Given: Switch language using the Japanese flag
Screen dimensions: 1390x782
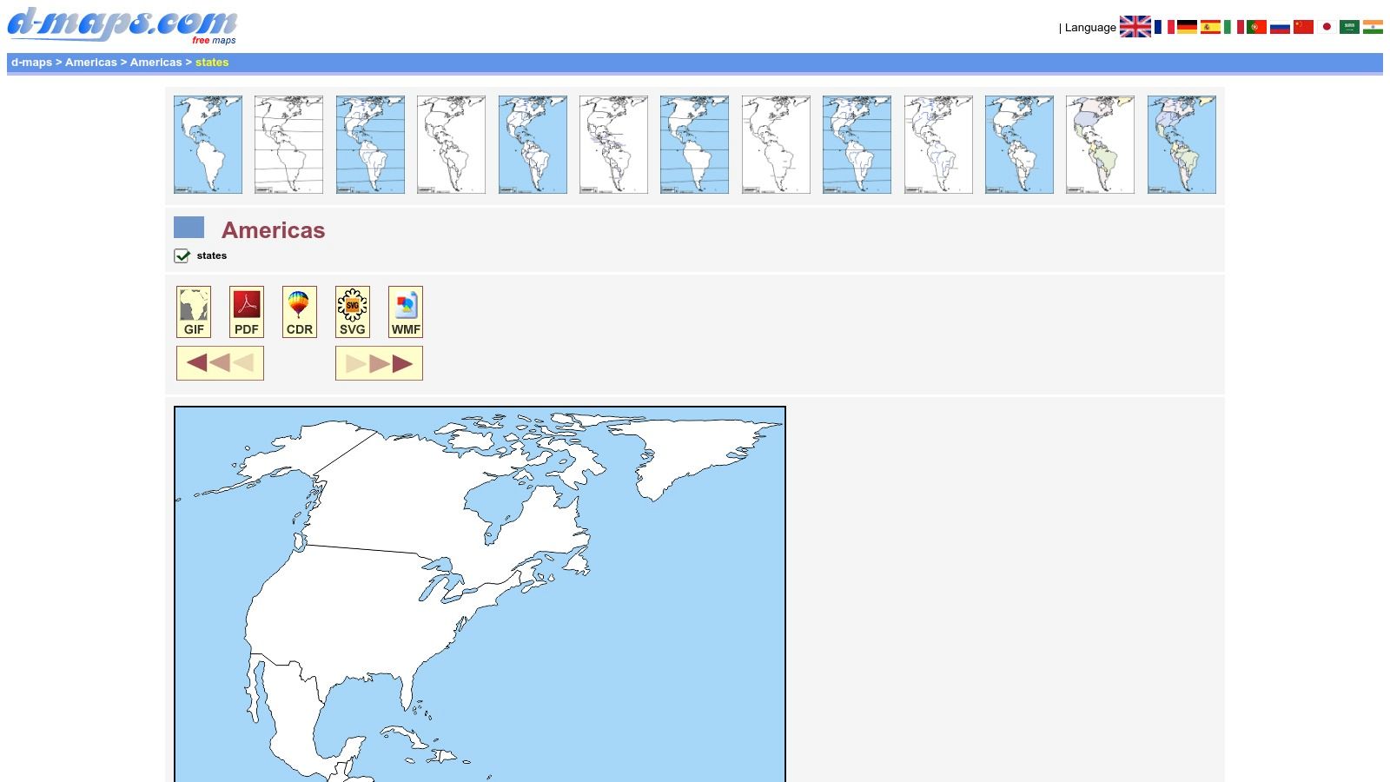Looking at the screenshot, I should tap(1325, 26).
